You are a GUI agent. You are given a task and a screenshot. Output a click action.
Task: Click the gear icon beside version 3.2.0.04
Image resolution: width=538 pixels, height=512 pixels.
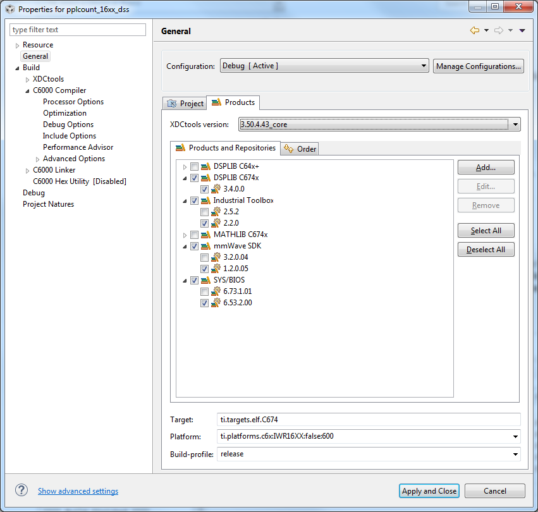click(216, 257)
